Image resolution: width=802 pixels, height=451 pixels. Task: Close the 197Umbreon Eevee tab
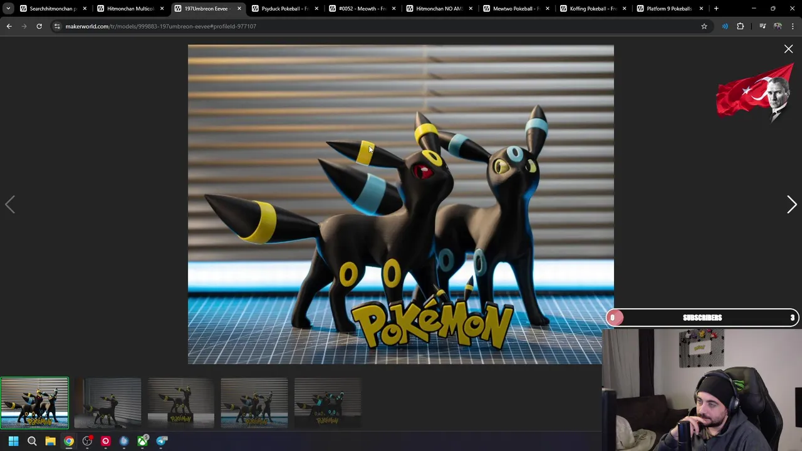tap(239, 9)
